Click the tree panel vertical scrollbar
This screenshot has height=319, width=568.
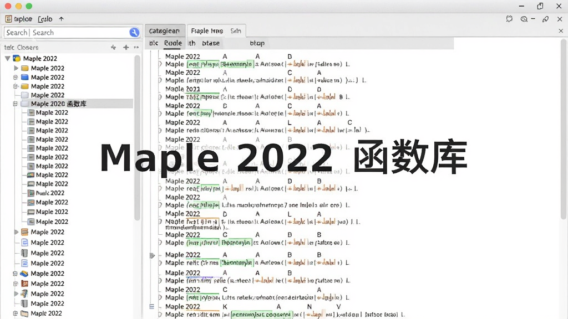(137, 137)
